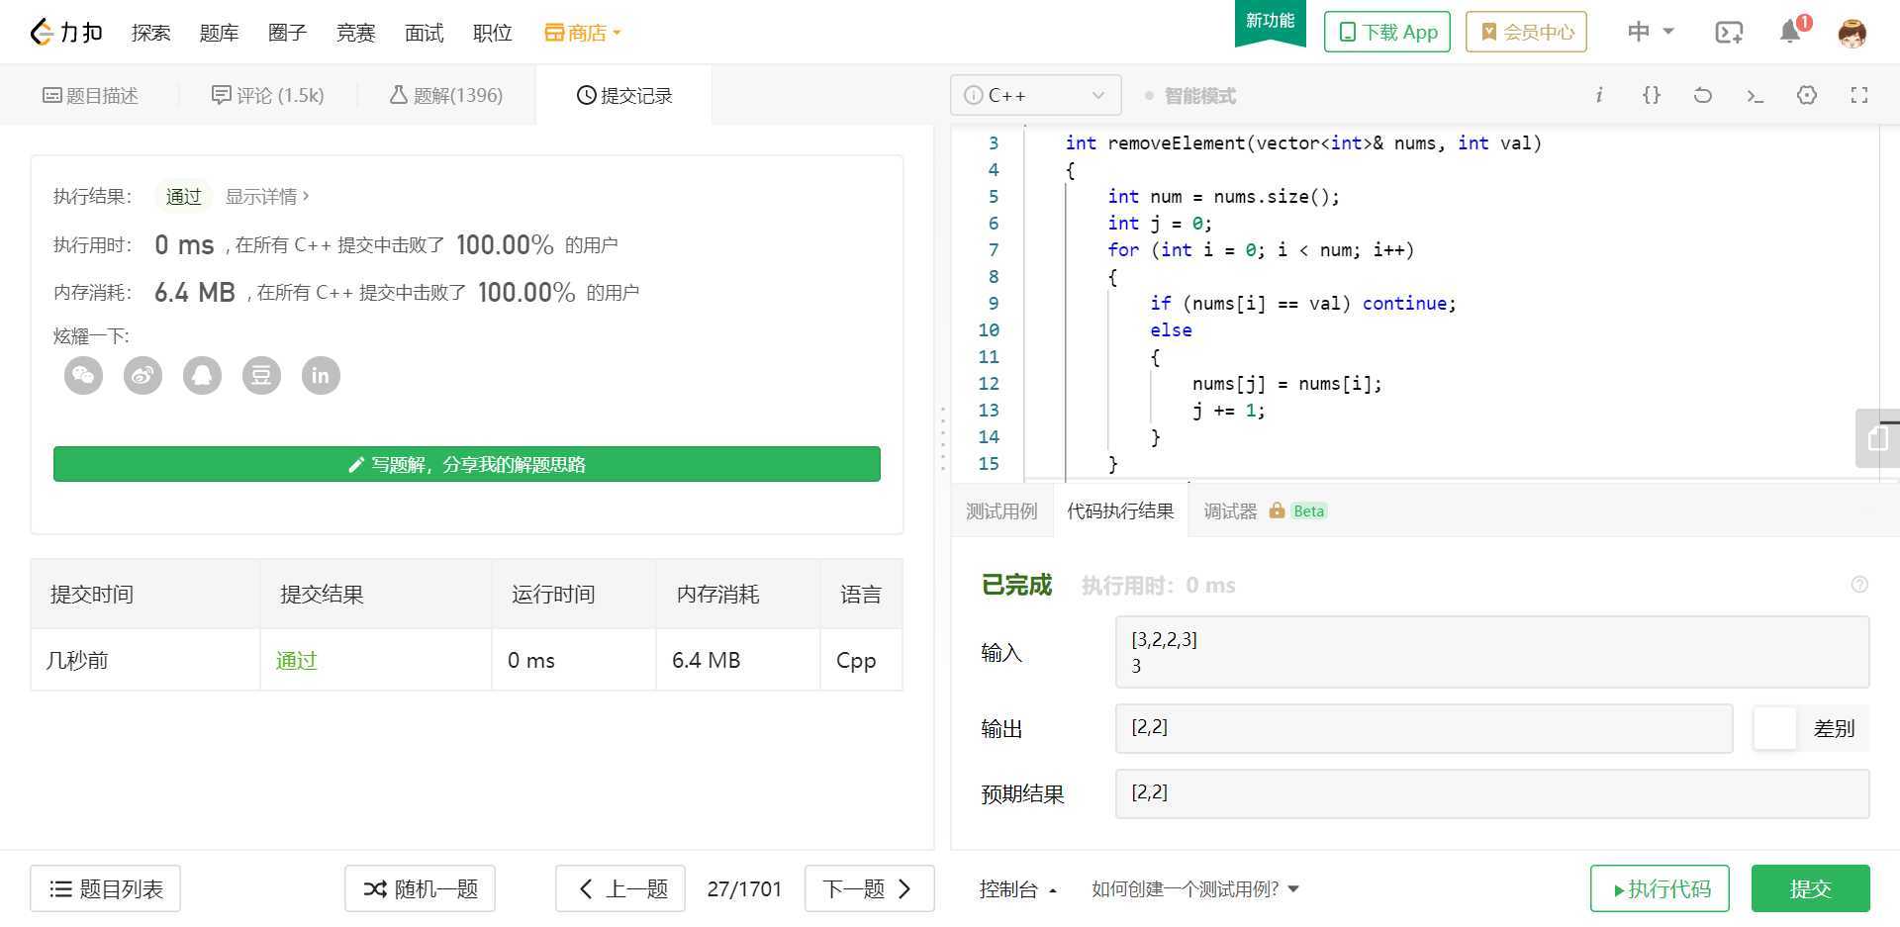Open editor settings gear icon
Image resolution: width=1900 pixels, height=927 pixels.
click(1806, 96)
